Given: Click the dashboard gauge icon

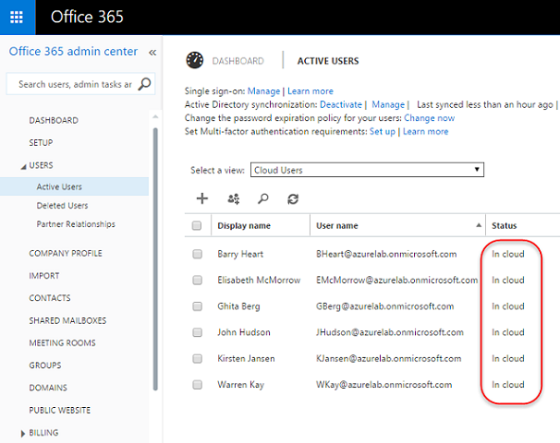Looking at the screenshot, I should [195, 60].
